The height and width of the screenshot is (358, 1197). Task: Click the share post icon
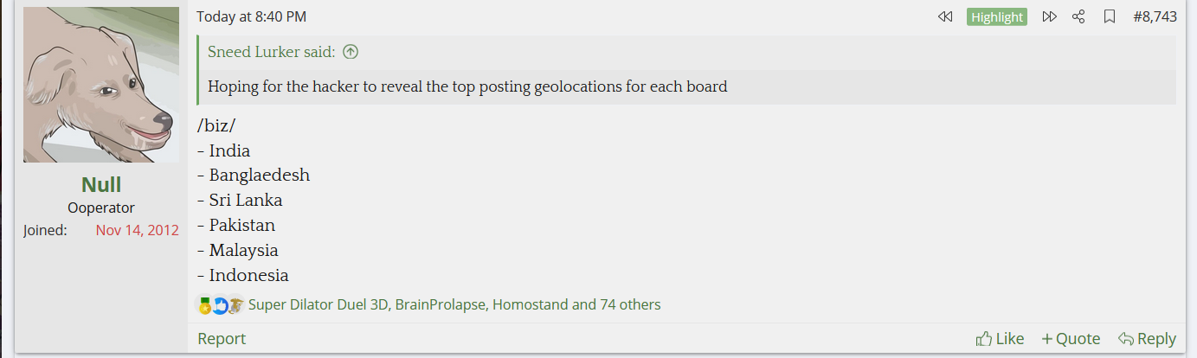tap(1078, 17)
